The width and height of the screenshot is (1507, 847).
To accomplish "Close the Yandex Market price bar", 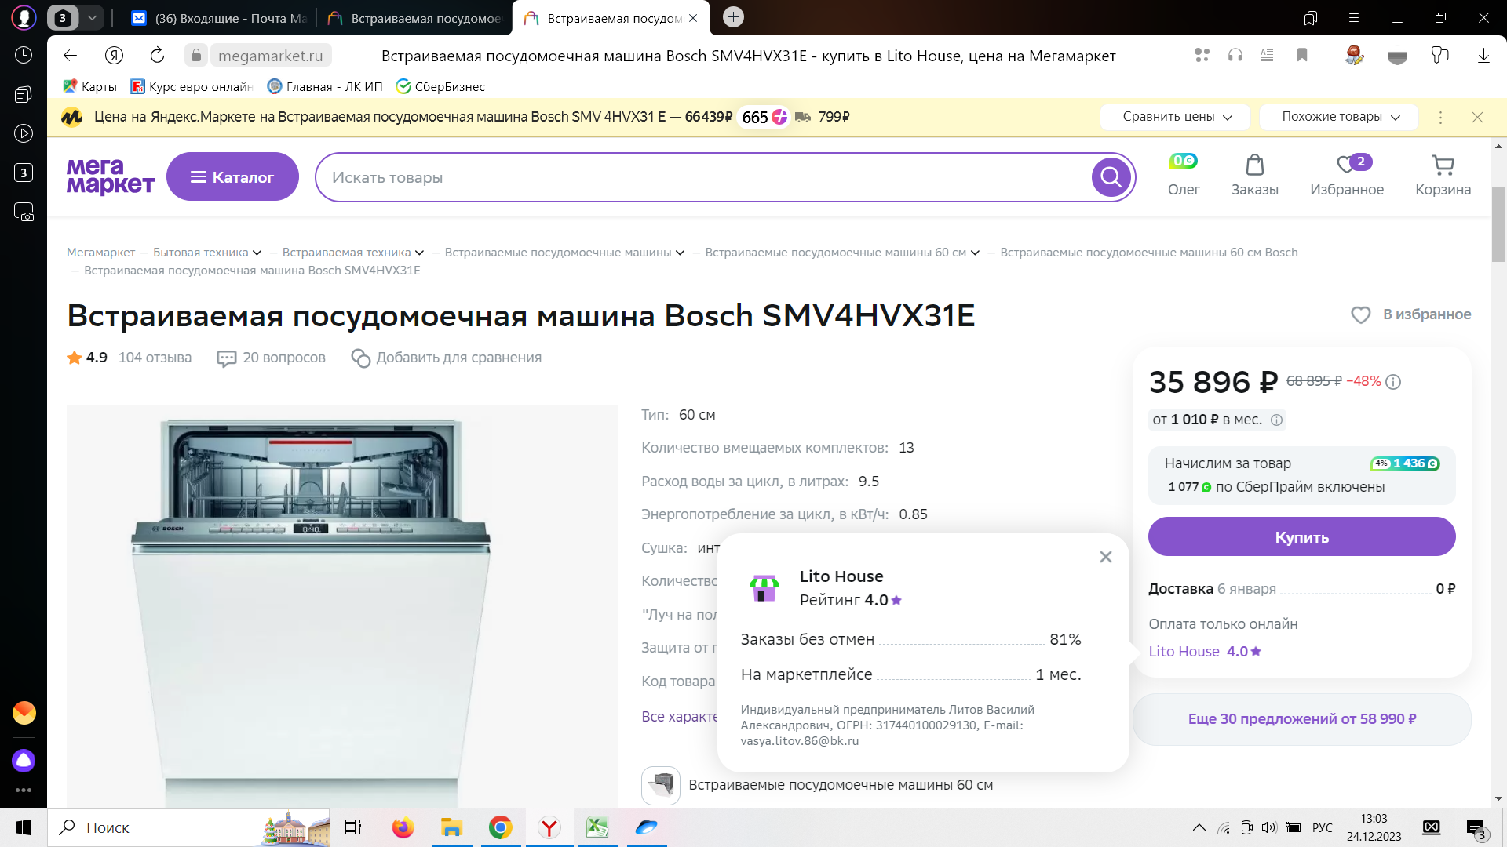I will pyautogui.click(x=1477, y=117).
